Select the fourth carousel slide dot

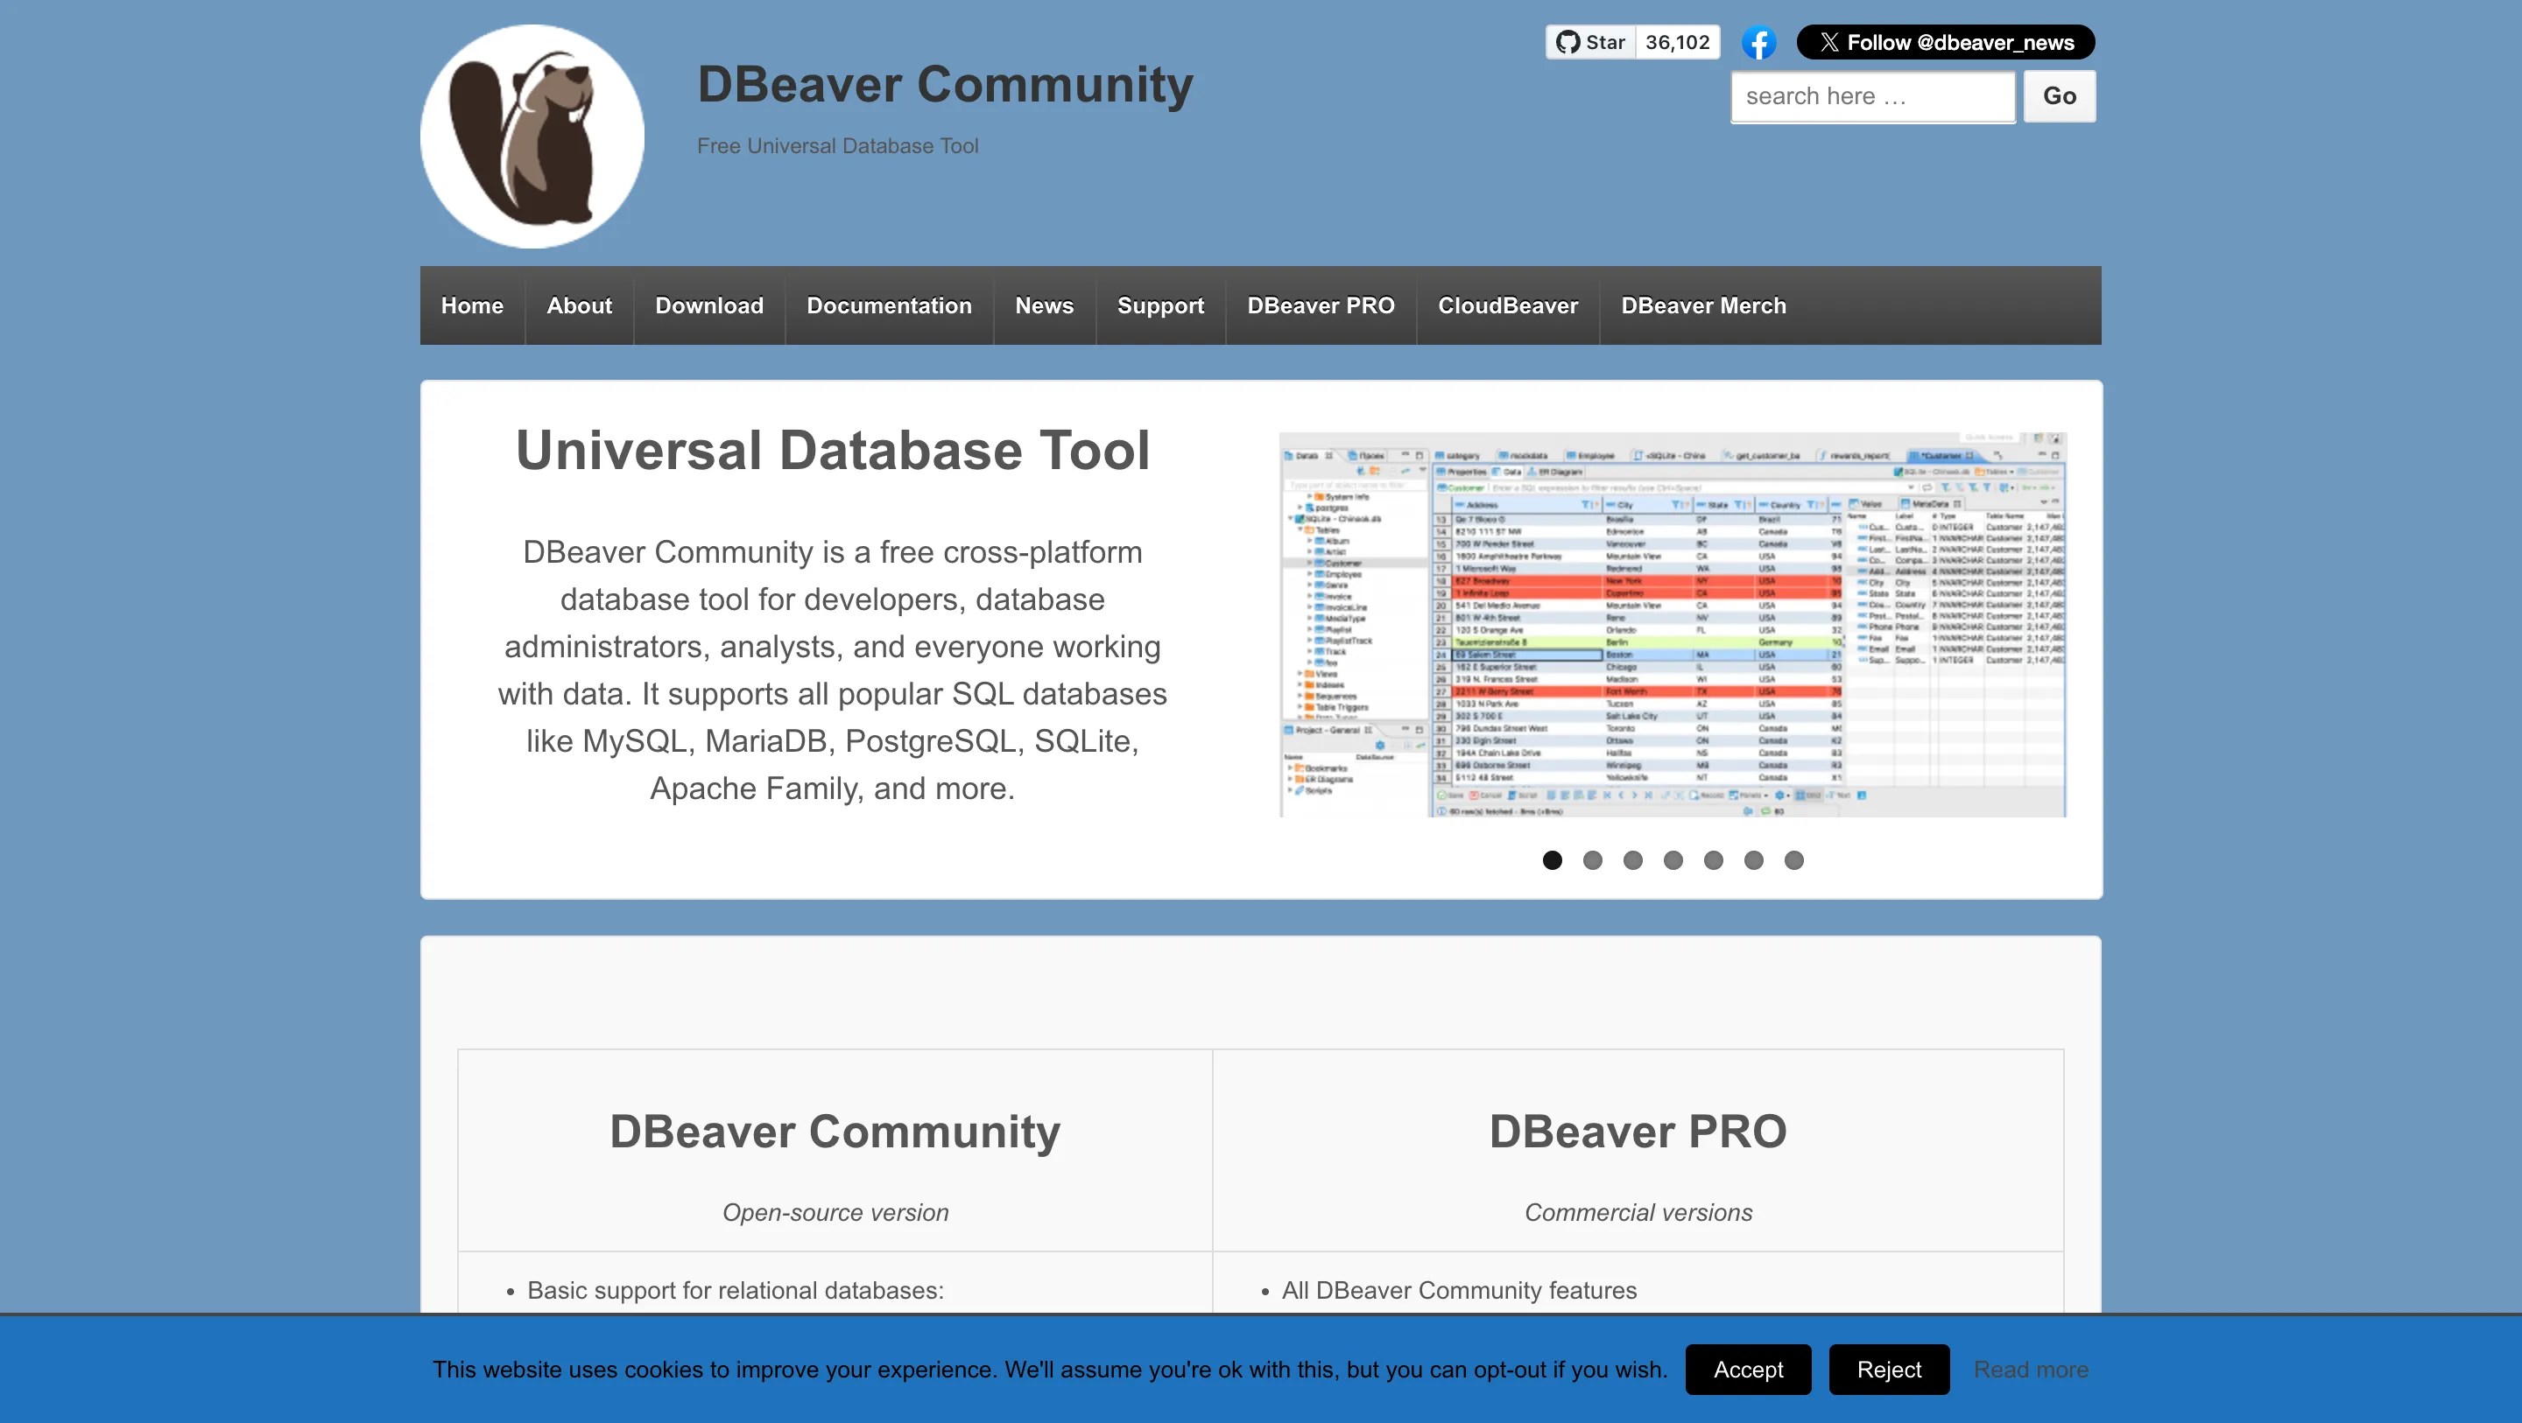click(1673, 860)
